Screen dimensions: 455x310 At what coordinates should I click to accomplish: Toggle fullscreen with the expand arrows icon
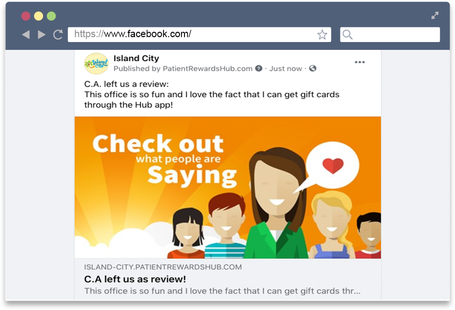[434, 15]
